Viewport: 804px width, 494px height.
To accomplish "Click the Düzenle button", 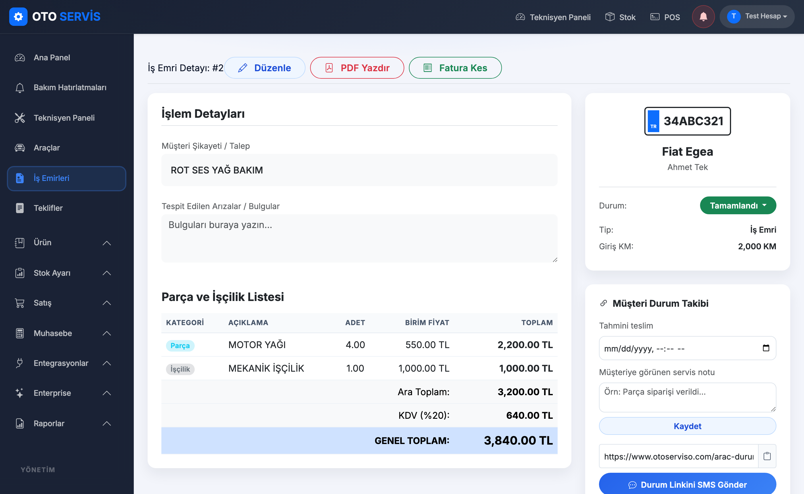I will [x=264, y=68].
